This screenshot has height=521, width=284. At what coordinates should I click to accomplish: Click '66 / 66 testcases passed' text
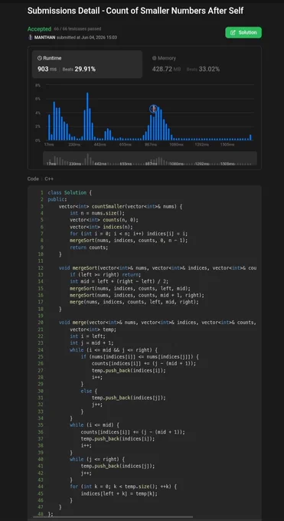(x=78, y=29)
